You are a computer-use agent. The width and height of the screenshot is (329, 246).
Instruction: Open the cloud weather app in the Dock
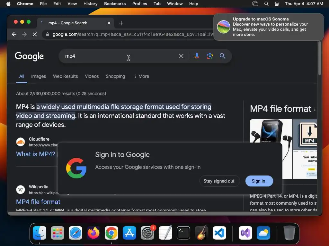263,233
